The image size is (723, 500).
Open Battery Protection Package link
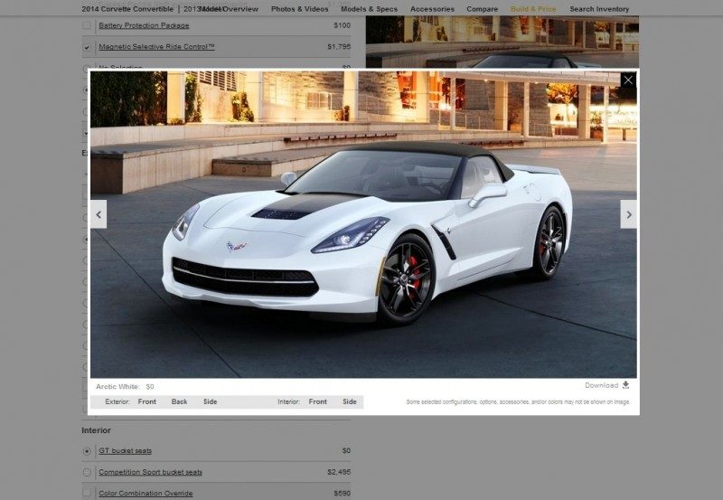144,25
